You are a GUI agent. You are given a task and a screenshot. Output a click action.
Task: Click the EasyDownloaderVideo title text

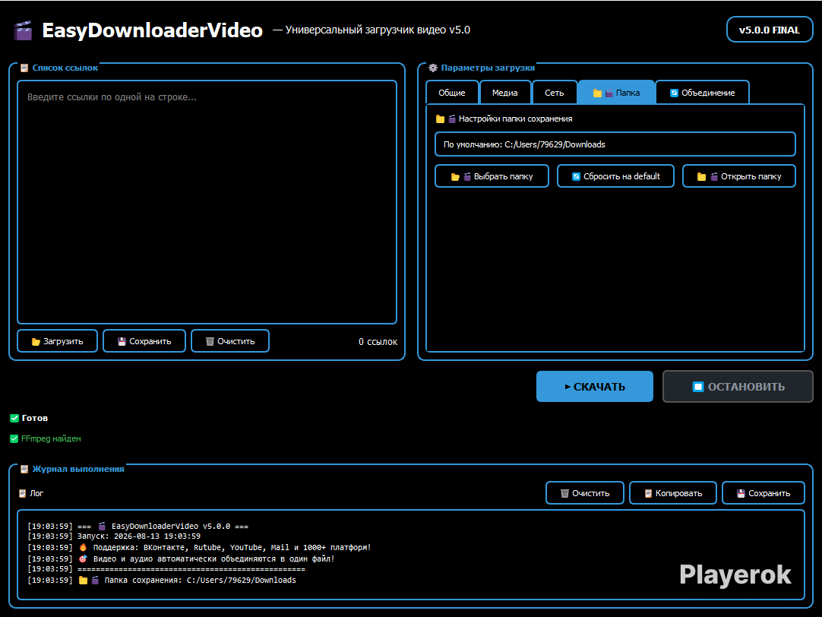point(152,30)
